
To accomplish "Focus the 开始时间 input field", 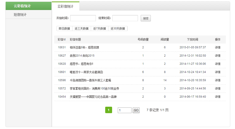I will pyautogui.click(x=83, y=18).
